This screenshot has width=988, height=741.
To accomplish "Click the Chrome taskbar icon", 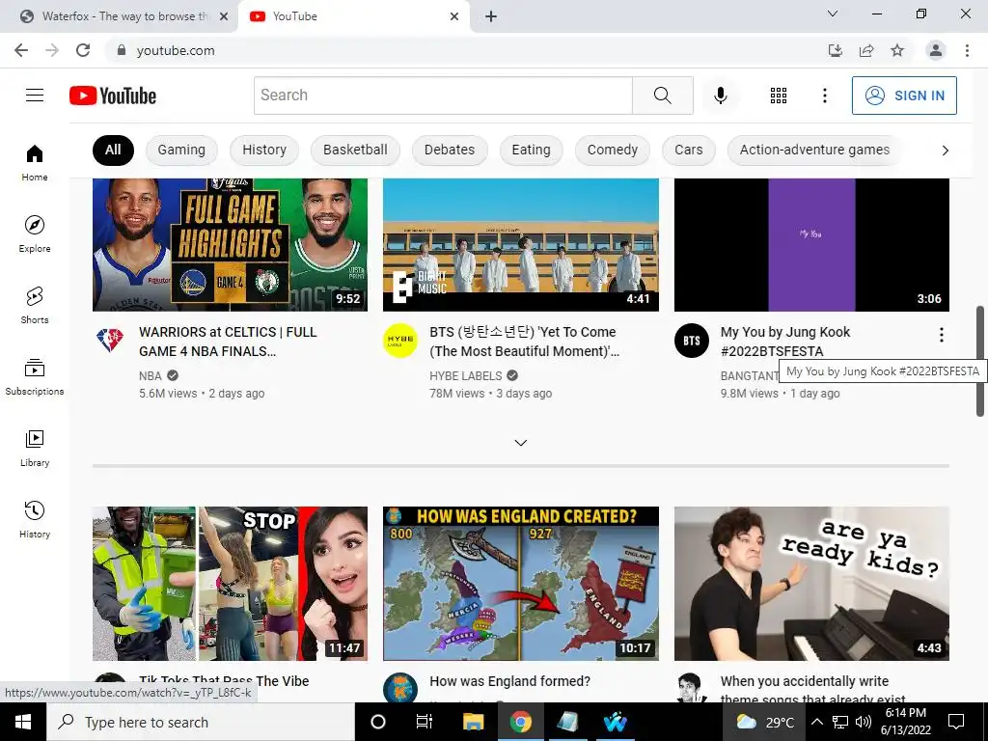I will pos(520,722).
